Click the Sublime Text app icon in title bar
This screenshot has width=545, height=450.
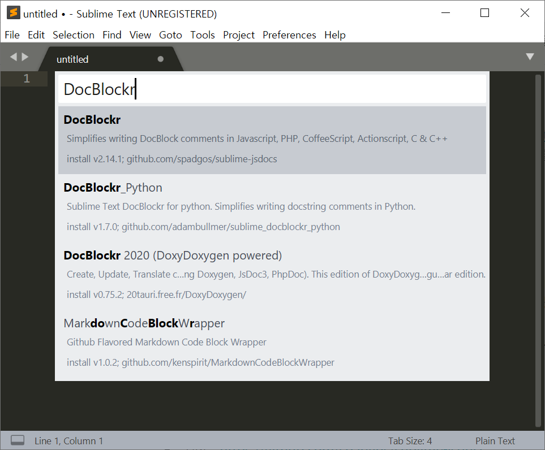13,13
